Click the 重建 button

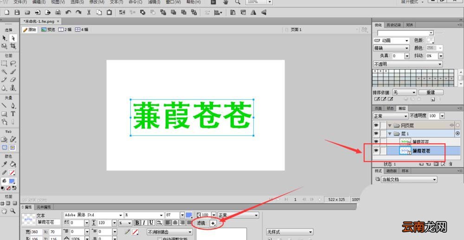pyautogui.click(x=431, y=92)
